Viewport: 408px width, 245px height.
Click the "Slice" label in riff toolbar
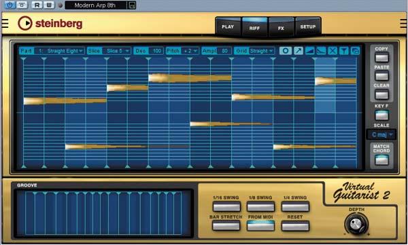click(95, 51)
